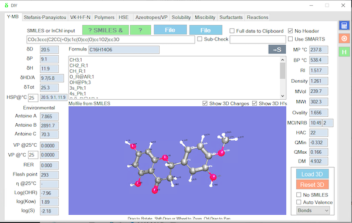This screenshot has width=352, height=223.
Task: Open the Reactions tab
Action: pos(258,17)
